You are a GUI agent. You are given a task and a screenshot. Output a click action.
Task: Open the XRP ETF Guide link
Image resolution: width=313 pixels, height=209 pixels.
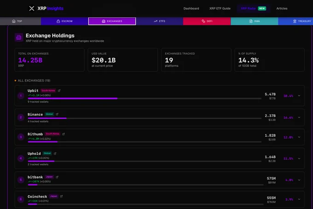click(220, 8)
